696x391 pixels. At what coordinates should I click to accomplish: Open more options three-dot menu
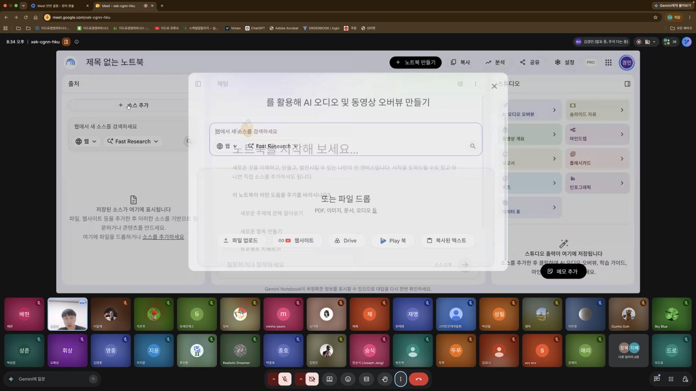(401, 379)
